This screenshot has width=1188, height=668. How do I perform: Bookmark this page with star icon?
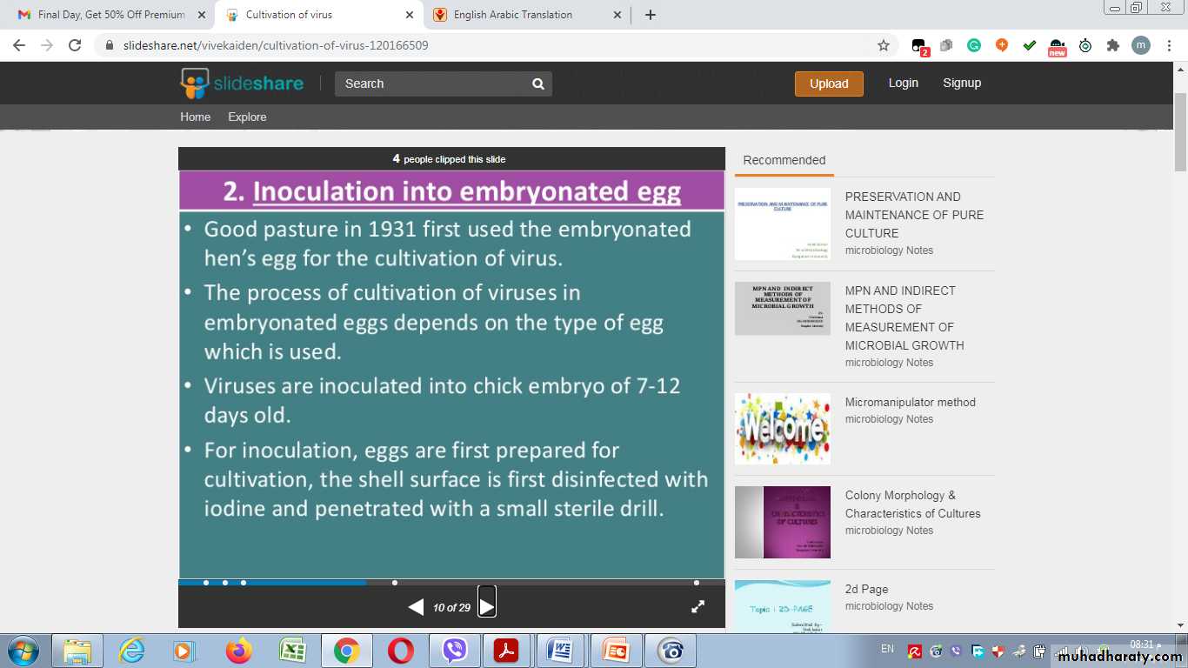884,45
